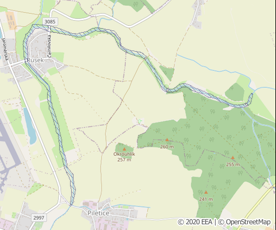Click the Jaroměřská street label
Screen dimensions: 276x230
[x=5, y=51]
